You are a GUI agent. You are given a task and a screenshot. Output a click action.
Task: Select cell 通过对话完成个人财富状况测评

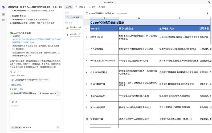[x=139, y=119]
